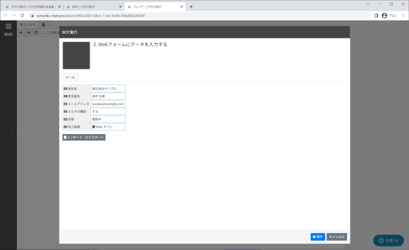Viewport: 409px width, 250px height.
Task: Open the 流入経路 list field
Action: click(108, 126)
